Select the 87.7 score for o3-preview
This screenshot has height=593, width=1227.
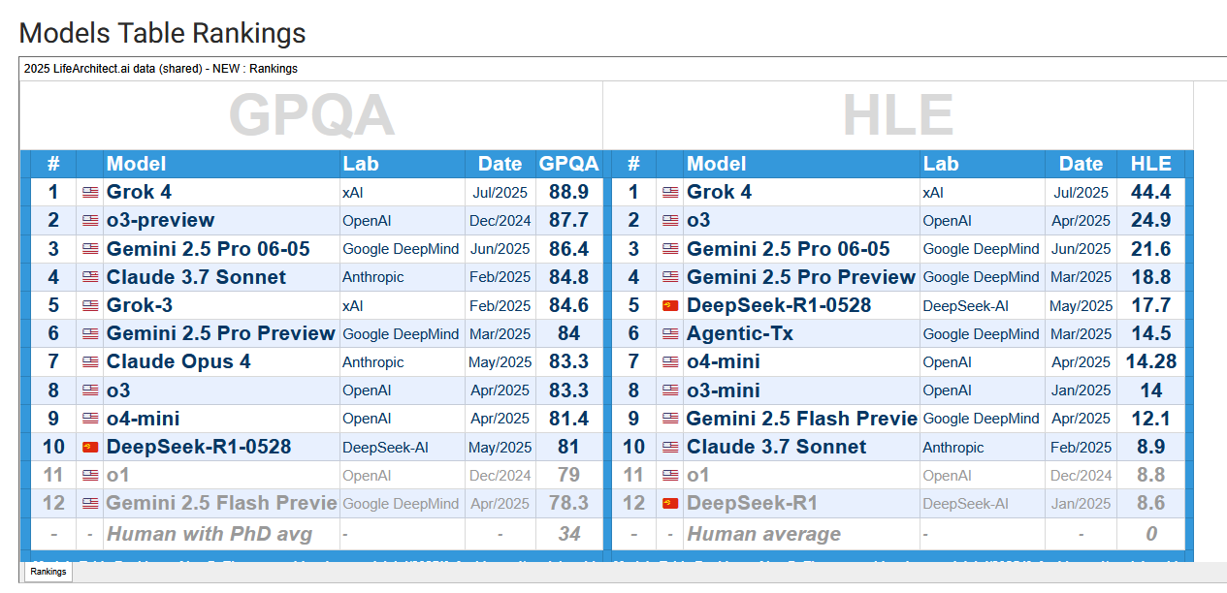(569, 220)
